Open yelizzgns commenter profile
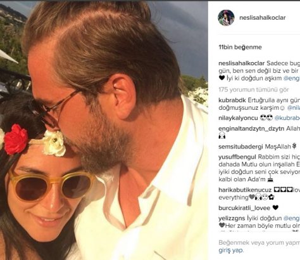 click(x=232, y=218)
